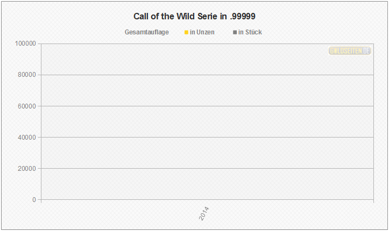
Task: Toggle the 'in Unzen' series legend label
Action: point(202,32)
